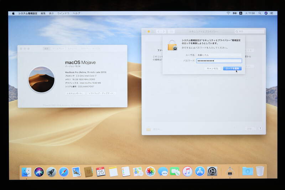Viewport: 285px width, 190px height.
Task: Open input source A in menu bar
Action: pos(241,13)
